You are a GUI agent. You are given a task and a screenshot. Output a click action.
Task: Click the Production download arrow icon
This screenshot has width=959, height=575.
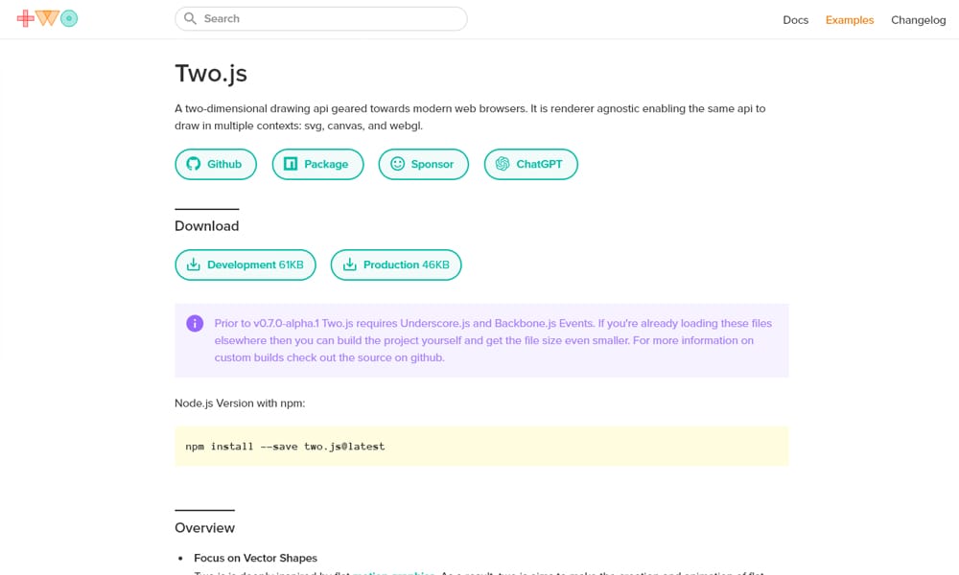click(349, 264)
